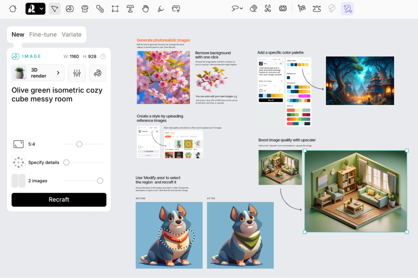Click the scissors remove background icon

tap(268, 9)
